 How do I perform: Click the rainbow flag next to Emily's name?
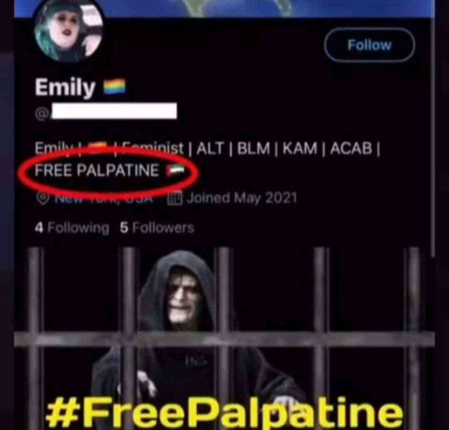point(114,87)
